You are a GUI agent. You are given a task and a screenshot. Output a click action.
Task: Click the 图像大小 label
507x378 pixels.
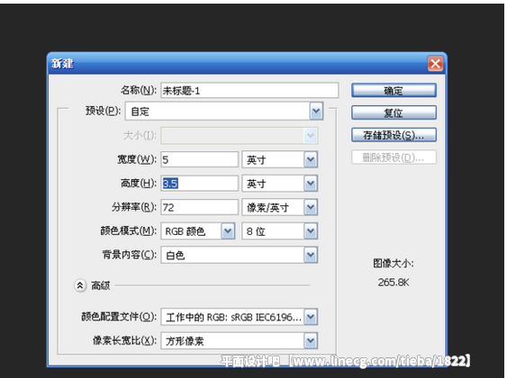[x=394, y=264]
